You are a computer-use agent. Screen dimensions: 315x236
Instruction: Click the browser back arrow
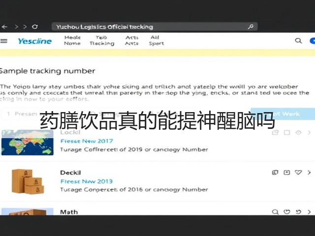point(4,27)
